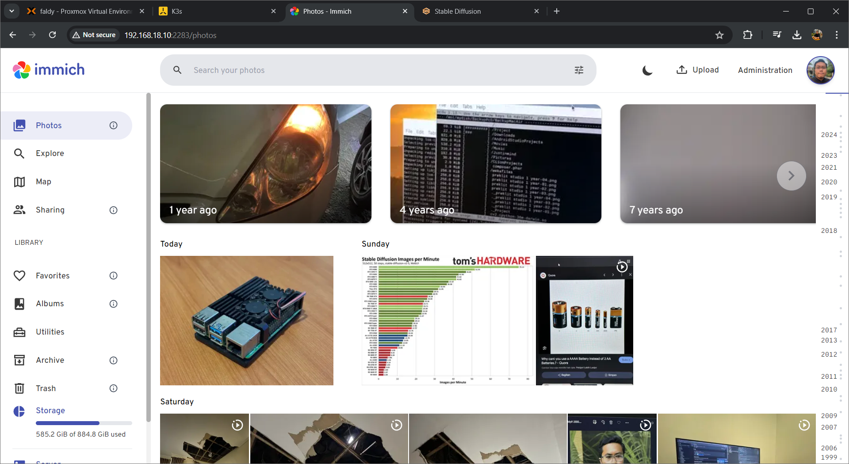Click the Upload button
This screenshot has width=849, height=464.
698,70
